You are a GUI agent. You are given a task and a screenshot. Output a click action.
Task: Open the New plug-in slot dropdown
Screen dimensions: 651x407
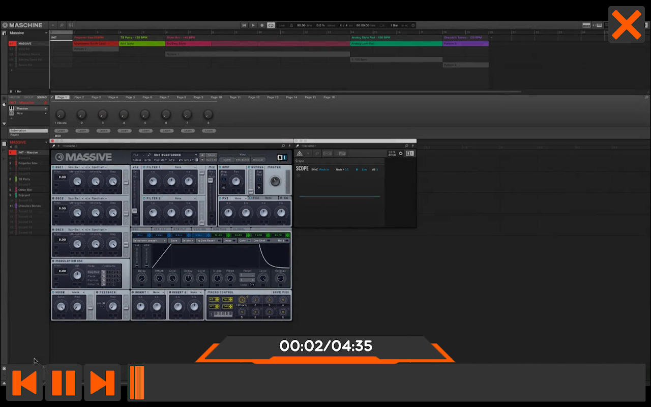pos(45,113)
